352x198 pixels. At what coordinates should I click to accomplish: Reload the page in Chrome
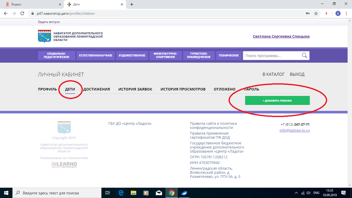(22, 13)
